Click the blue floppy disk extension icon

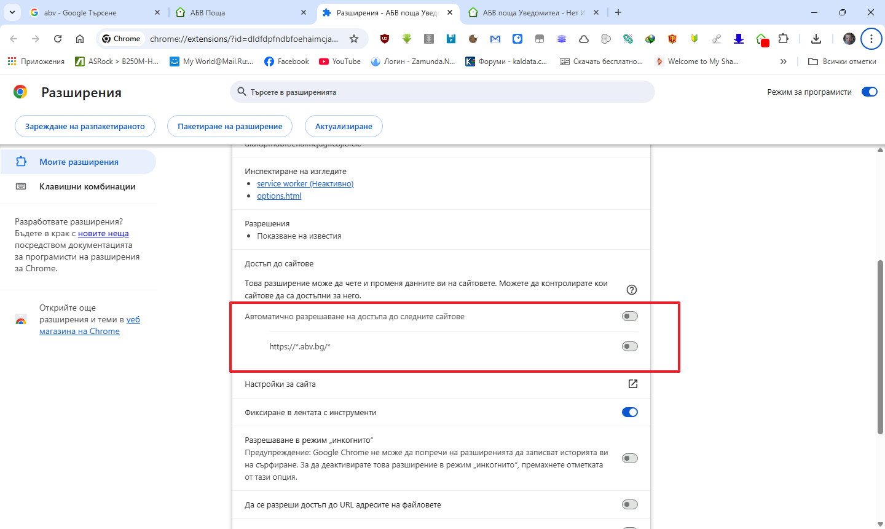[451, 39]
